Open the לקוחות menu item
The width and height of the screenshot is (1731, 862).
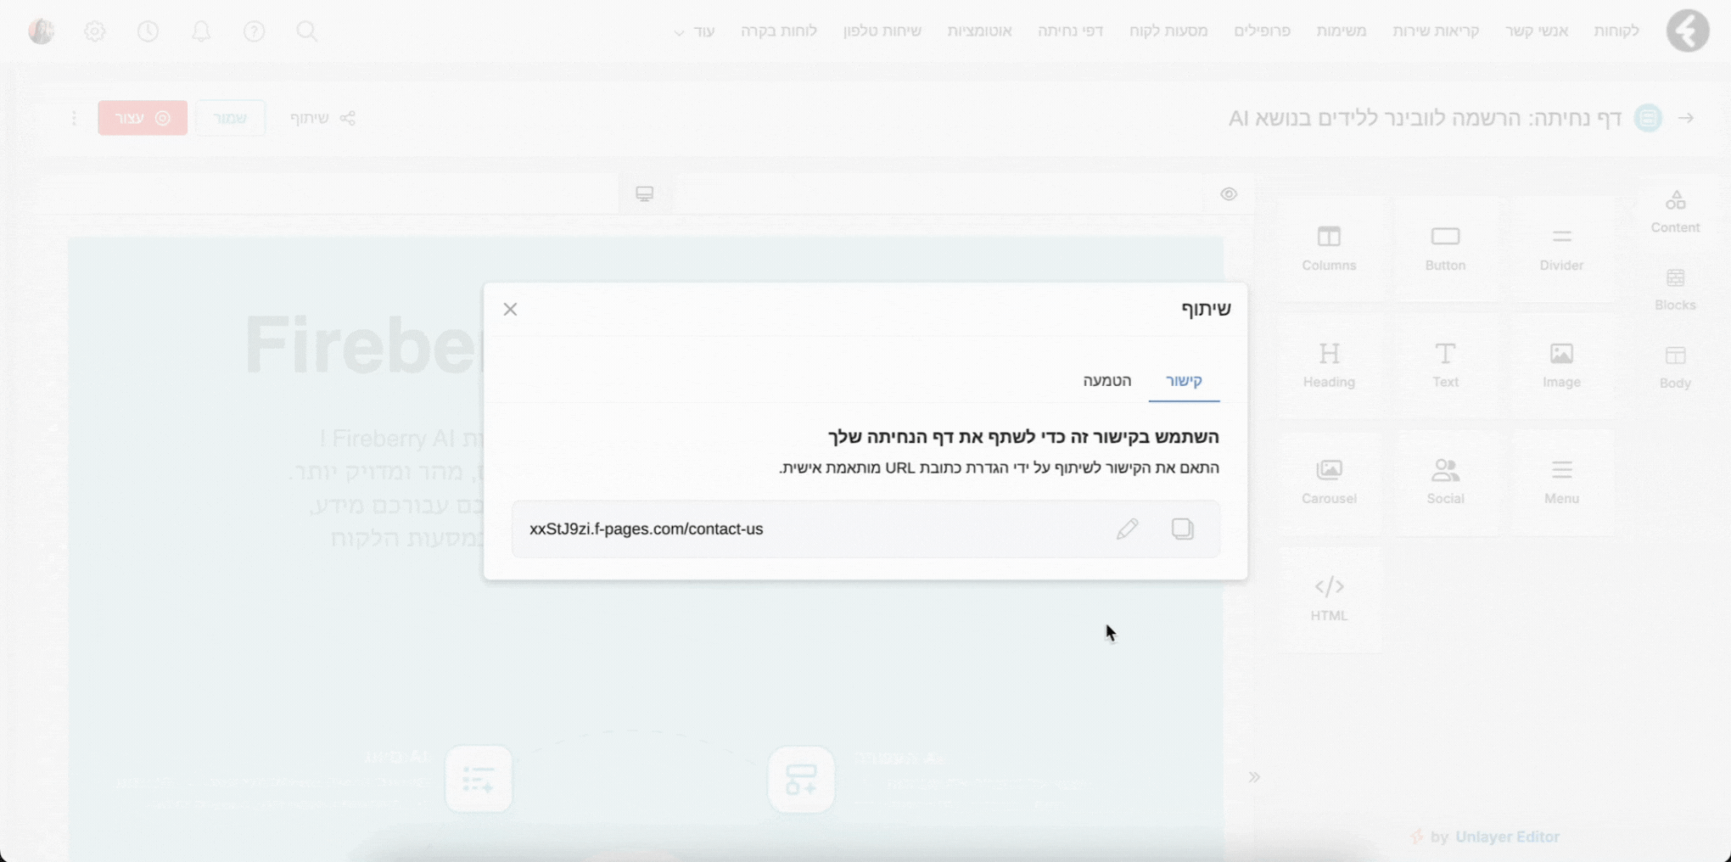(x=1616, y=31)
